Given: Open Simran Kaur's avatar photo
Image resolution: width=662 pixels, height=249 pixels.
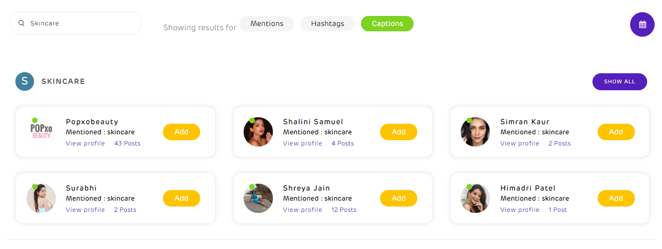Looking at the screenshot, I should (x=475, y=132).
